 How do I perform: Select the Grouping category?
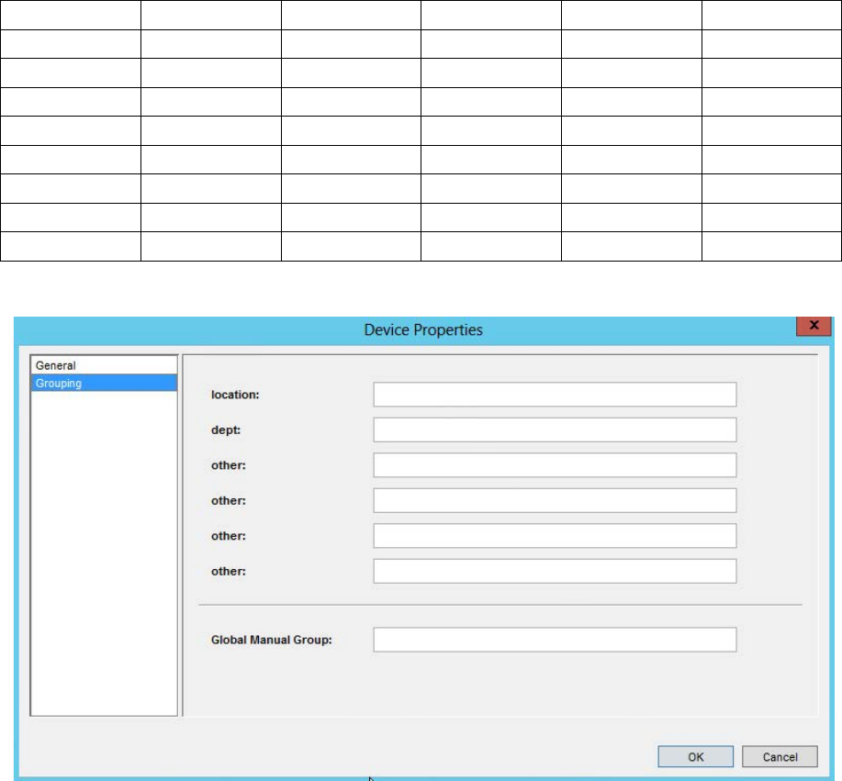[x=59, y=384]
